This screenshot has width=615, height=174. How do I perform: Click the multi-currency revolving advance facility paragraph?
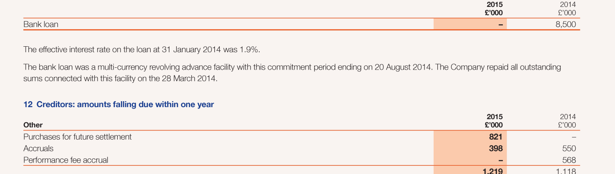(x=292, y=73)
